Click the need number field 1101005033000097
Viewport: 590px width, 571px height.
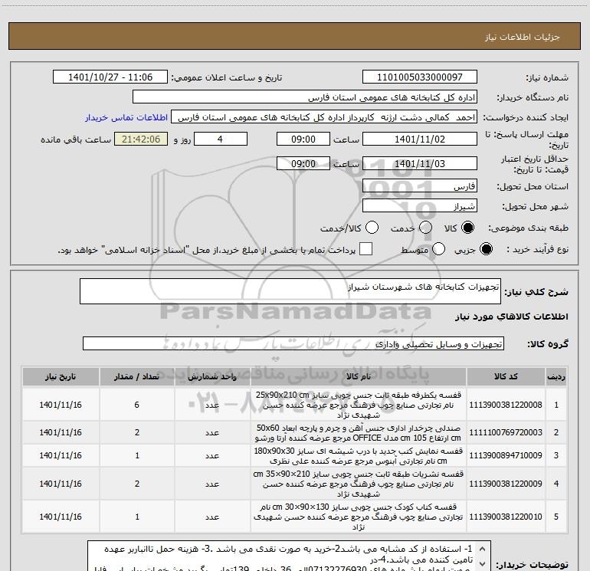[x=420, y=77]
